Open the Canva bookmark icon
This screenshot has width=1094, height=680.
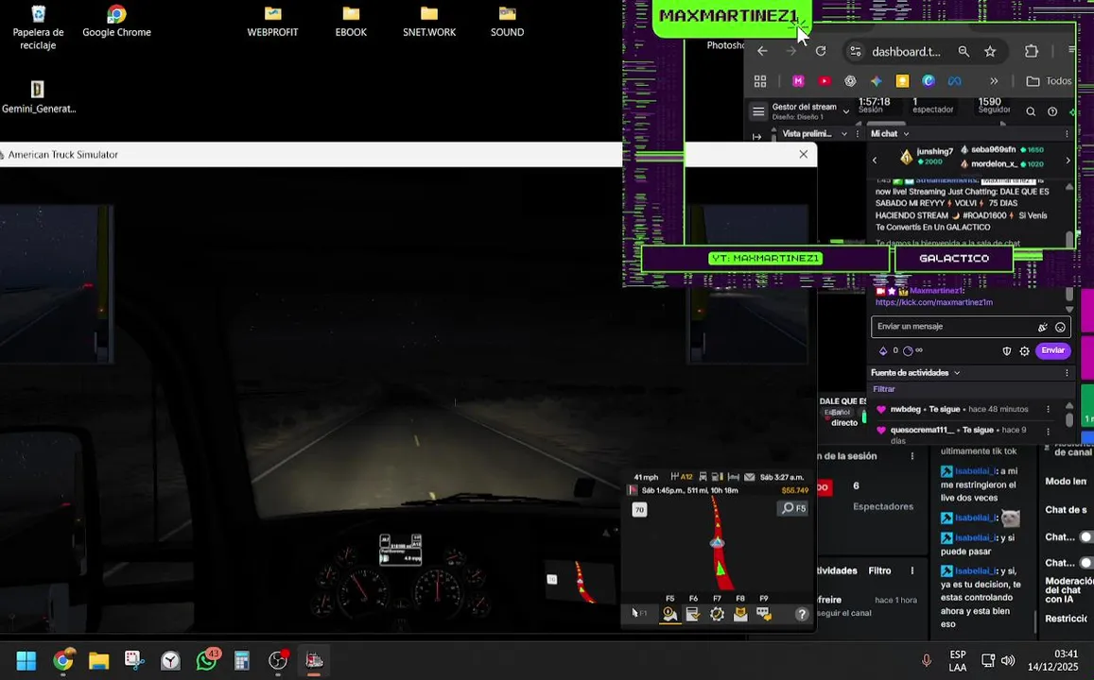pyautogui.click(x=928, y=81)
